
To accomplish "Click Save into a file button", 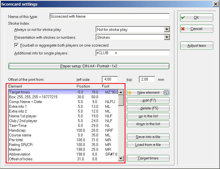I will pyautogui.click(x=148, y=137).
